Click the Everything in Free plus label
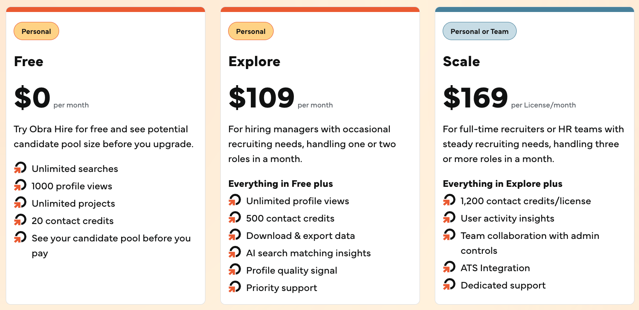The image size is (639, 310). point(281,184)
